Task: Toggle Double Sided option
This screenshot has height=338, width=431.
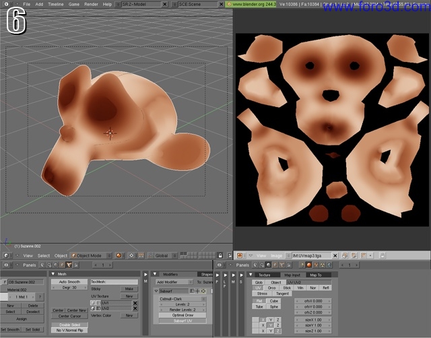Action: click(x=69, y=325)
